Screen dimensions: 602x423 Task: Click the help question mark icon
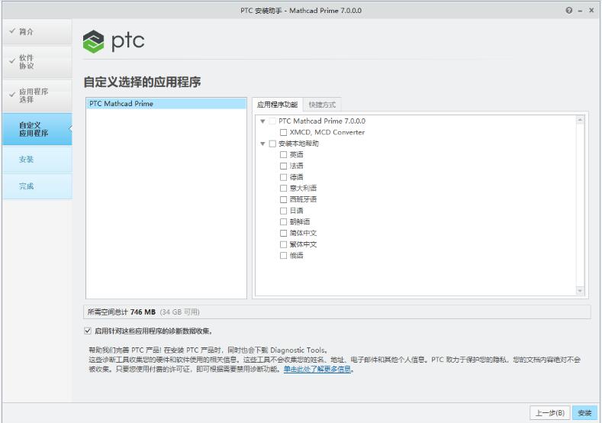pos(568,11)
